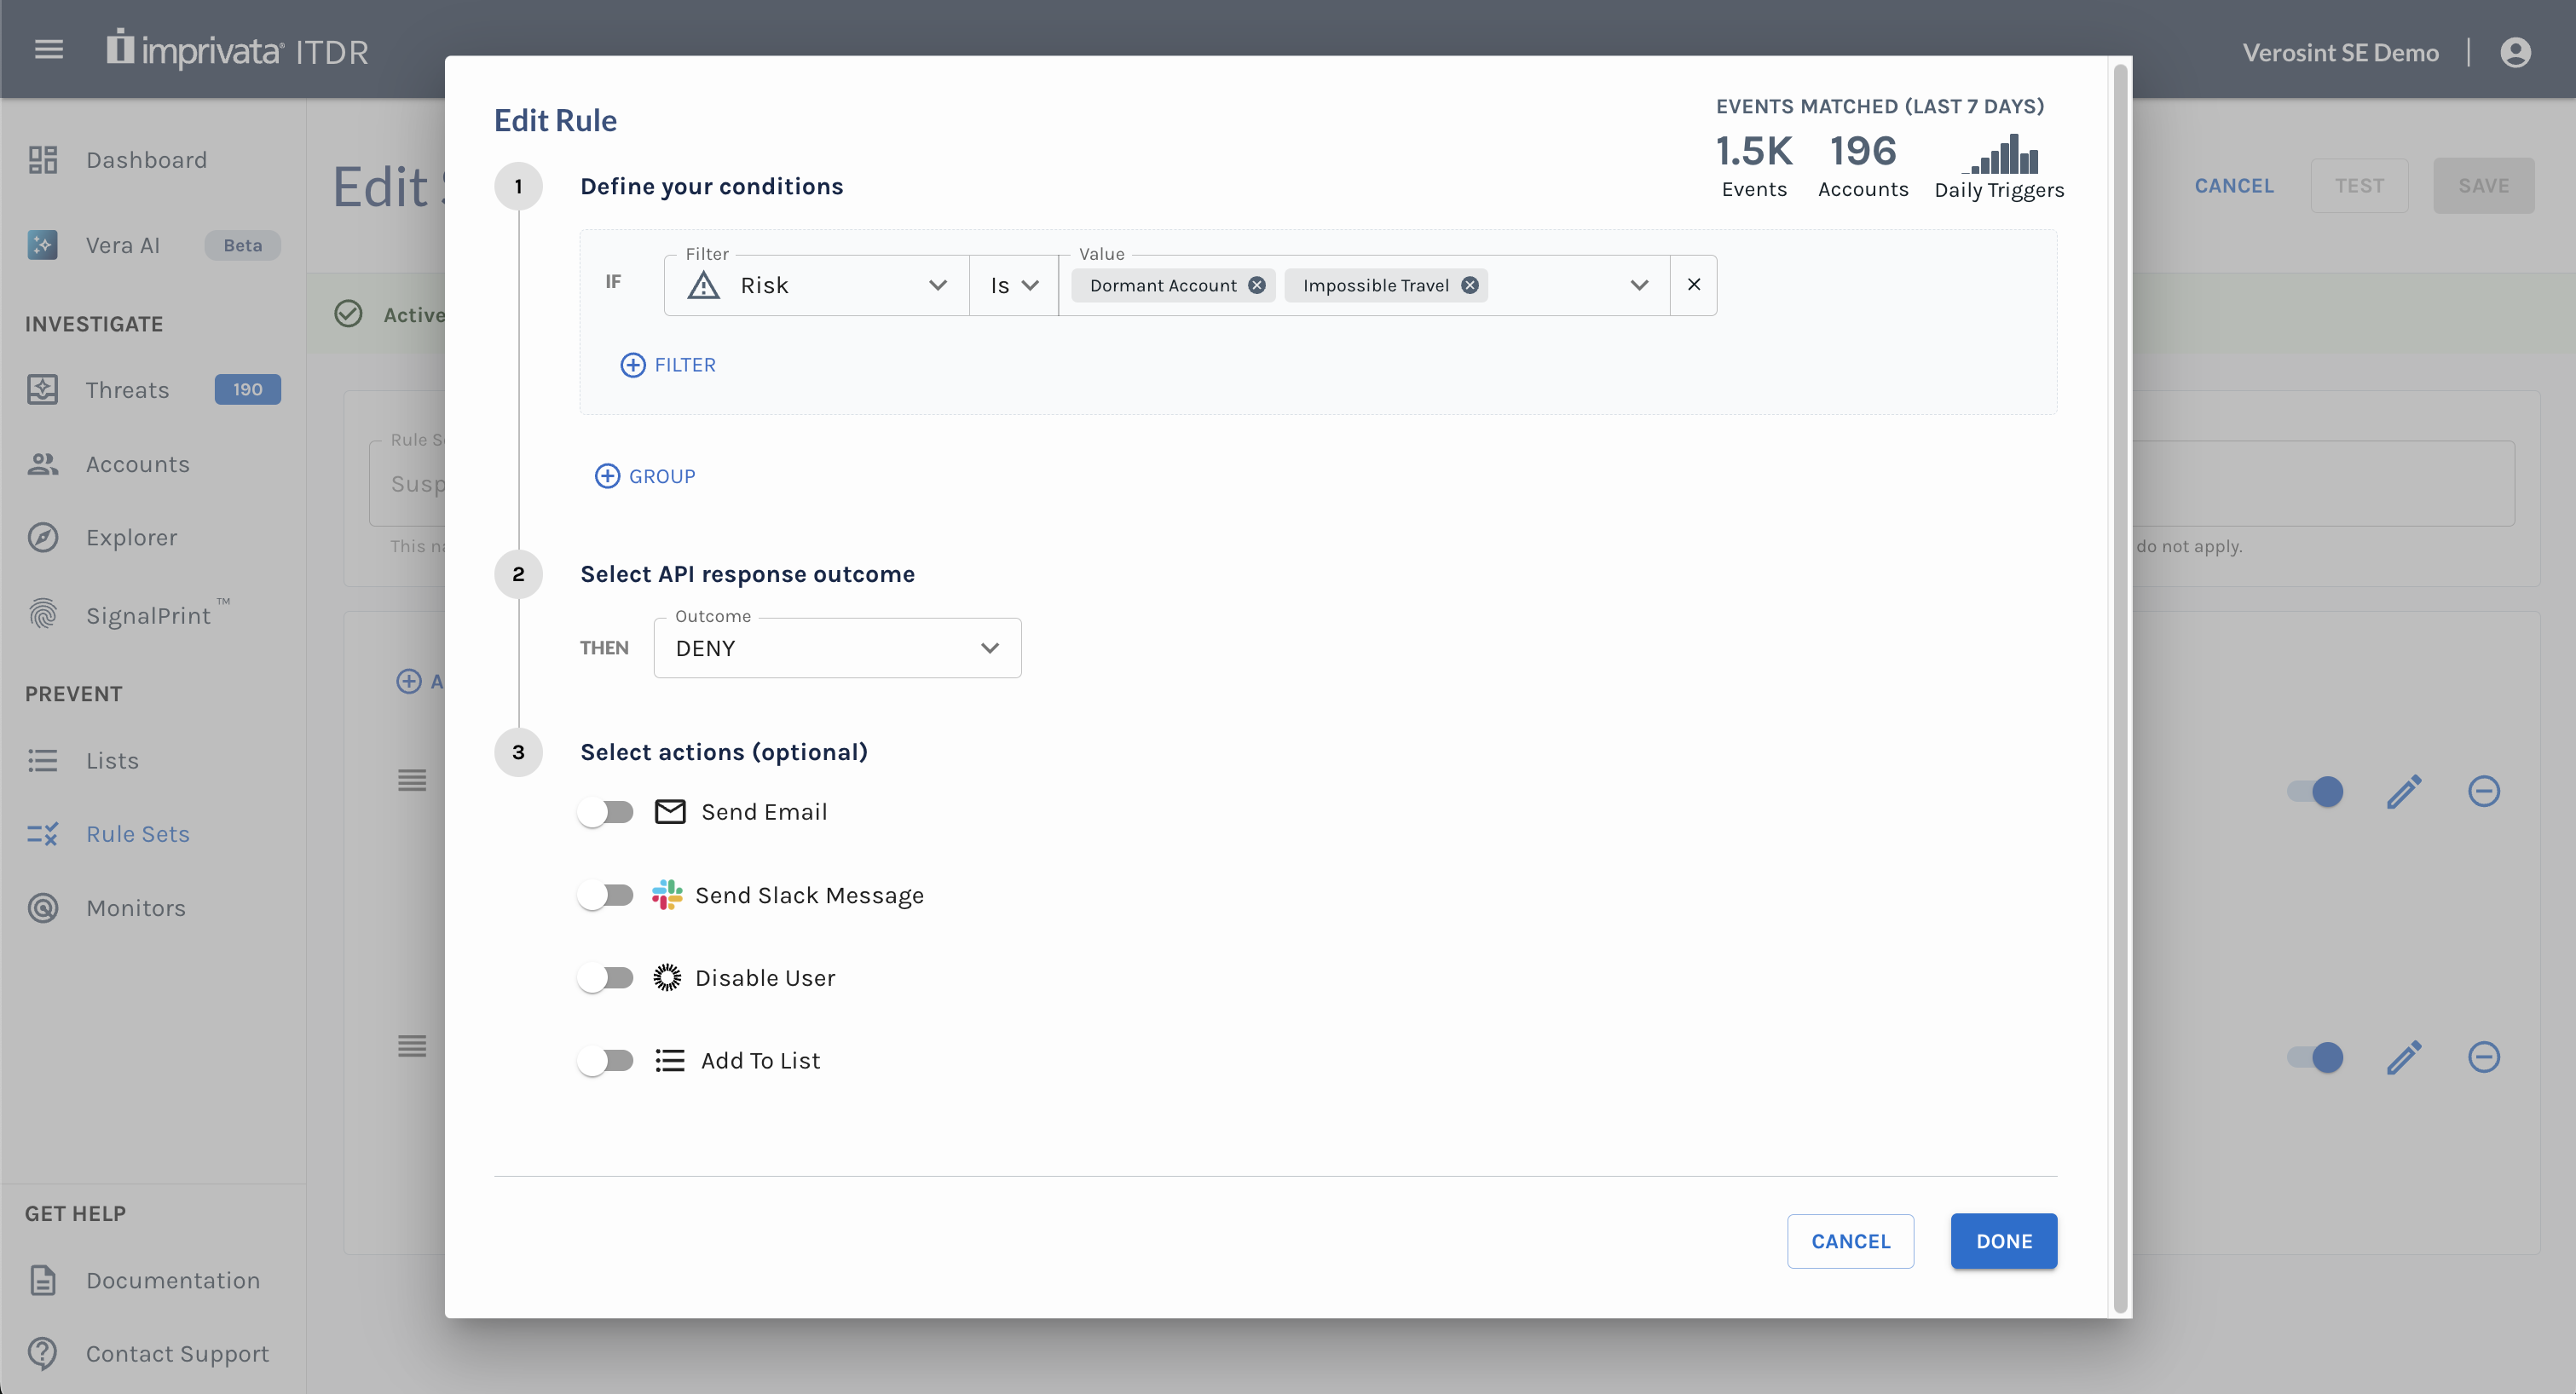Viewport: 2576px width, 1394px height.
Task: Expand the DENY outcome dropdown
Action: point(836,648)
